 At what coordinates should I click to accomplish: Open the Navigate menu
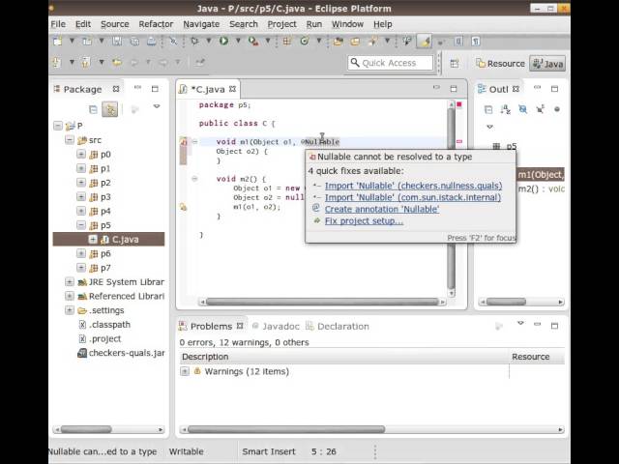click(201, 24)
